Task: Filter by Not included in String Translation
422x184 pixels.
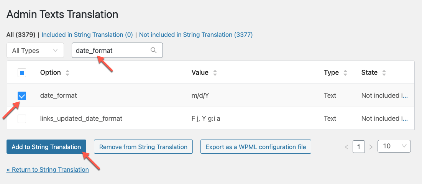Action: (196, 35)
